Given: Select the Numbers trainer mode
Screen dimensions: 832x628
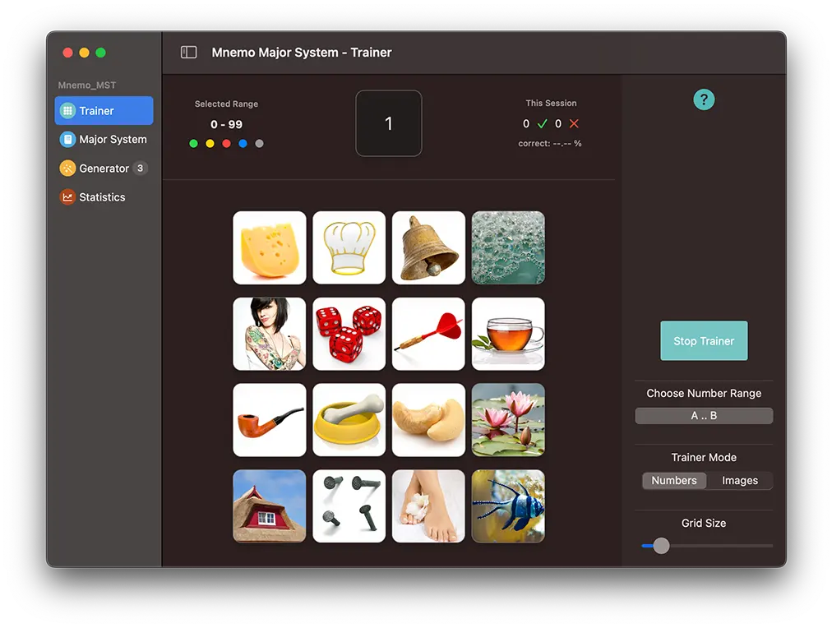Looking at the screenshot, I should click(674, 480).
